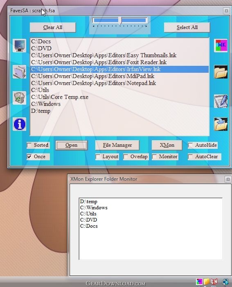
Task: Close the FavesSA window
Action: [x=226, y=11]
